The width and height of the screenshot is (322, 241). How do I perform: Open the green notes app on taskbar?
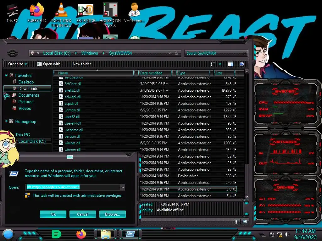point(57,234)
